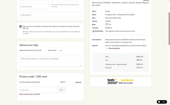Click the Promo code / Gift card heading
Screen dimensions: 170x105
pos(33,77)
